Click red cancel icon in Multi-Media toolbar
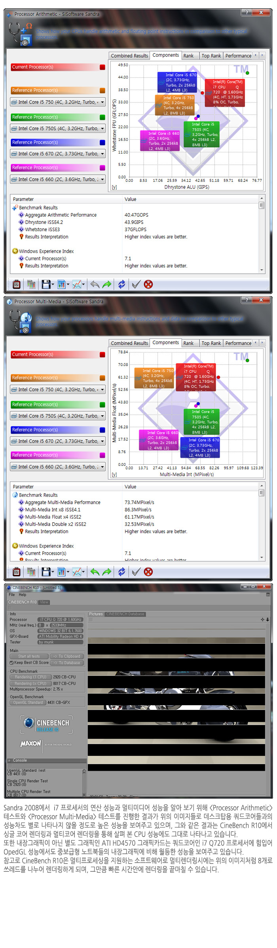The height and width of the screenshot is (948, 277). click(148, 571)
